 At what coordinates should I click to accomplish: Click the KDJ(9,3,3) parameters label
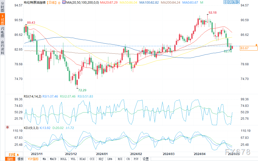[x=31, y=128]
